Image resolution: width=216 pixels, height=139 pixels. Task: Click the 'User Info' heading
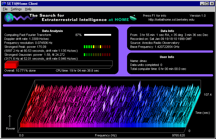[x=167, y=57]
